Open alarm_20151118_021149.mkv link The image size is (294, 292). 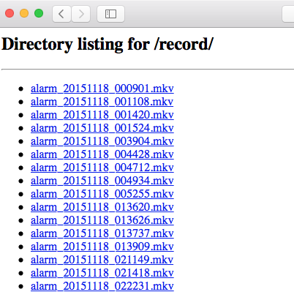click(x=102, y=260)
